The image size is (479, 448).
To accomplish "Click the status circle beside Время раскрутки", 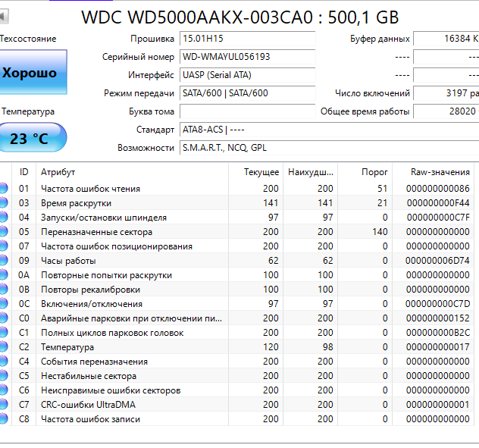I will click(3, 203).
